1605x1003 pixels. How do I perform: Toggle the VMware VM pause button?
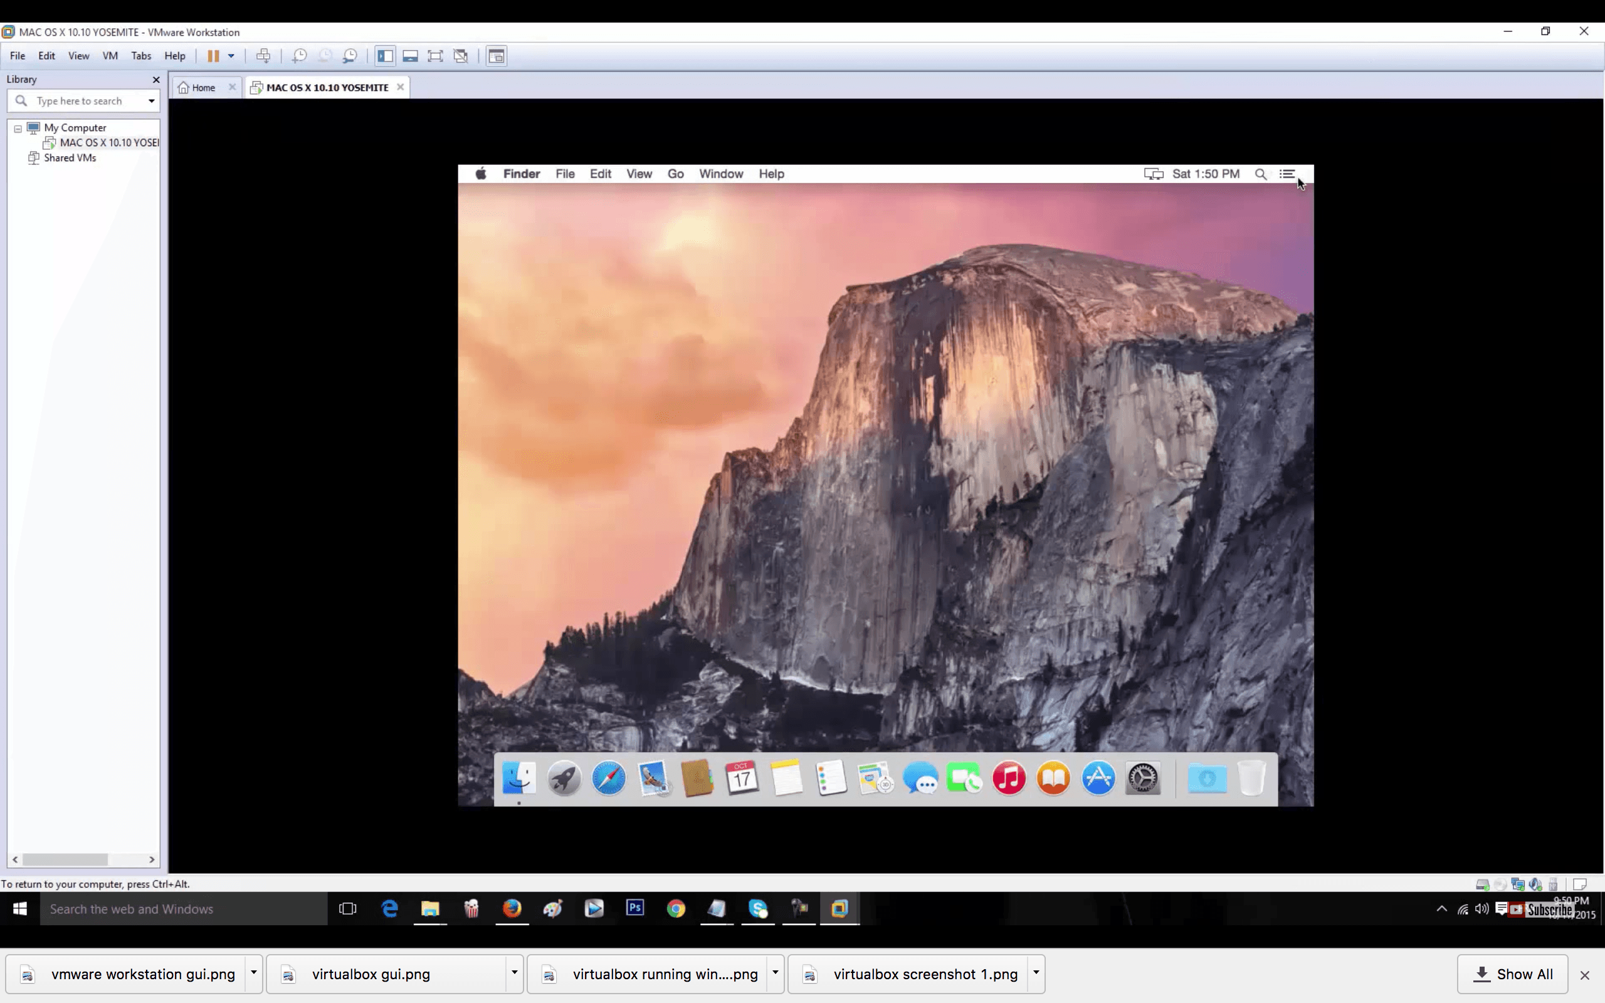coord(213,55)
